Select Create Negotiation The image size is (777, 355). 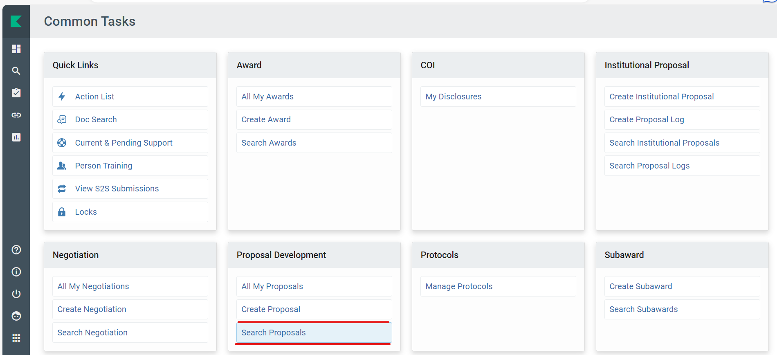point(130,309)
